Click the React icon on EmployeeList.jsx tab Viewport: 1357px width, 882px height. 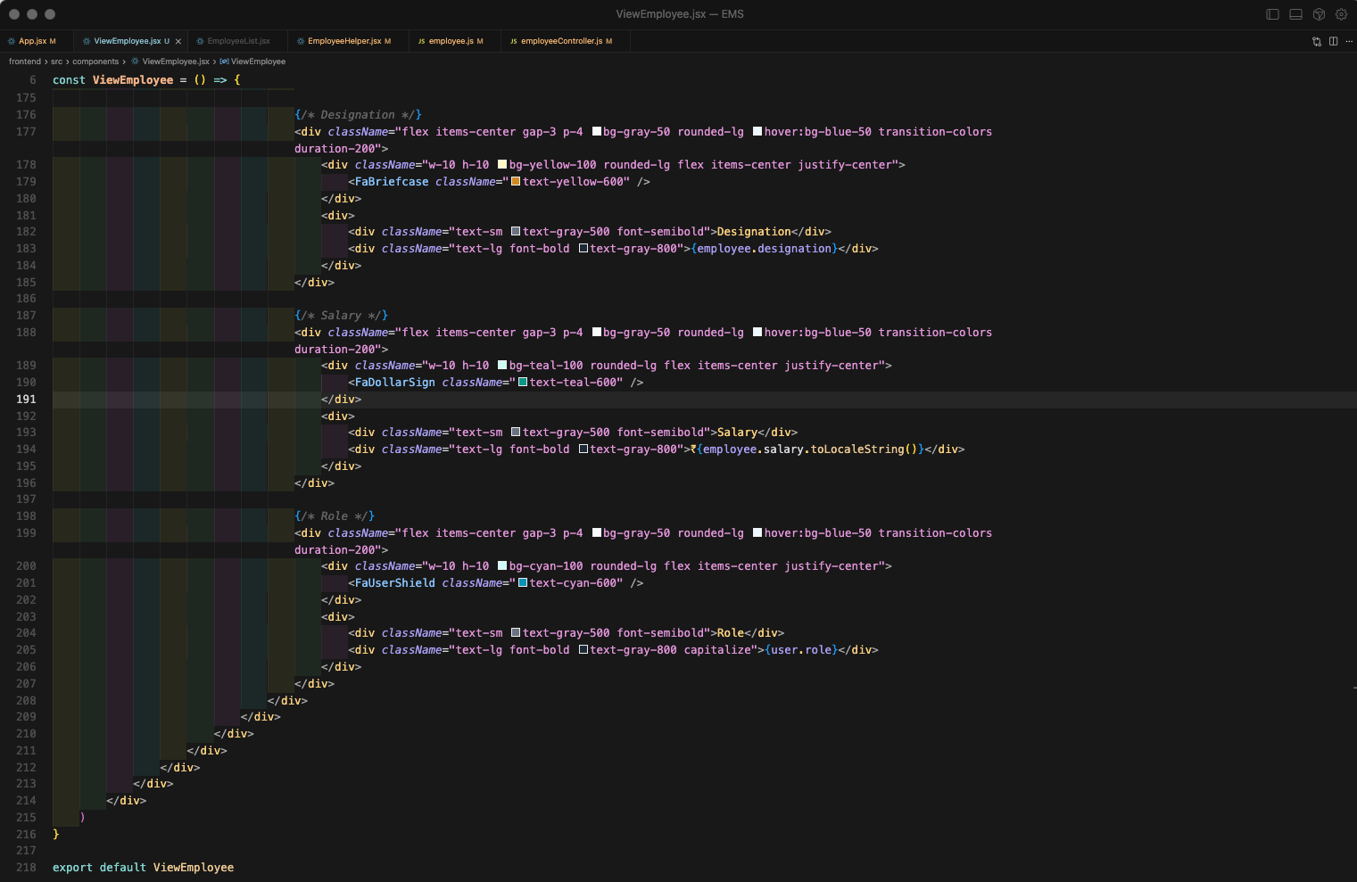[201, 41]
